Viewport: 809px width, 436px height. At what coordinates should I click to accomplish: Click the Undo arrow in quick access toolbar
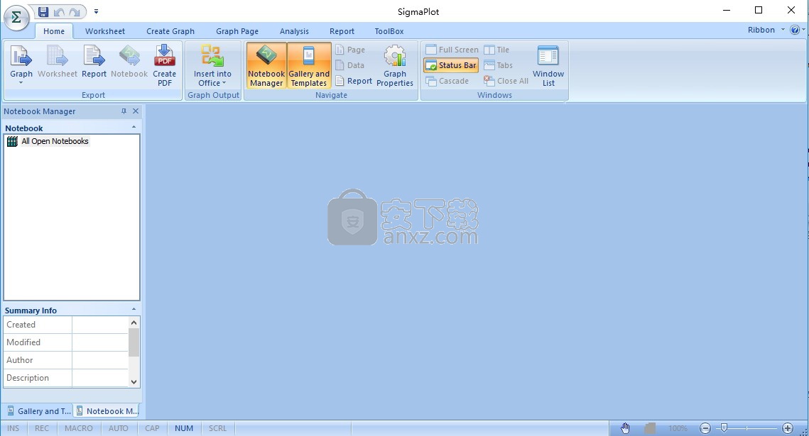pyautogui.click(x=59, y=11)
